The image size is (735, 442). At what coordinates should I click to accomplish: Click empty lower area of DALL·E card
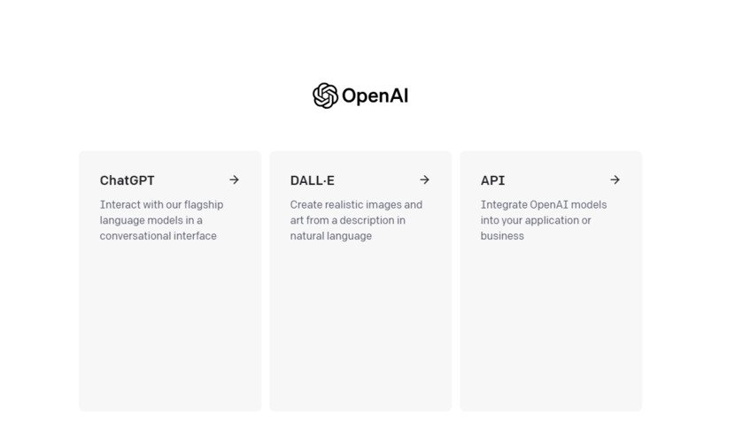pos(360,327)
